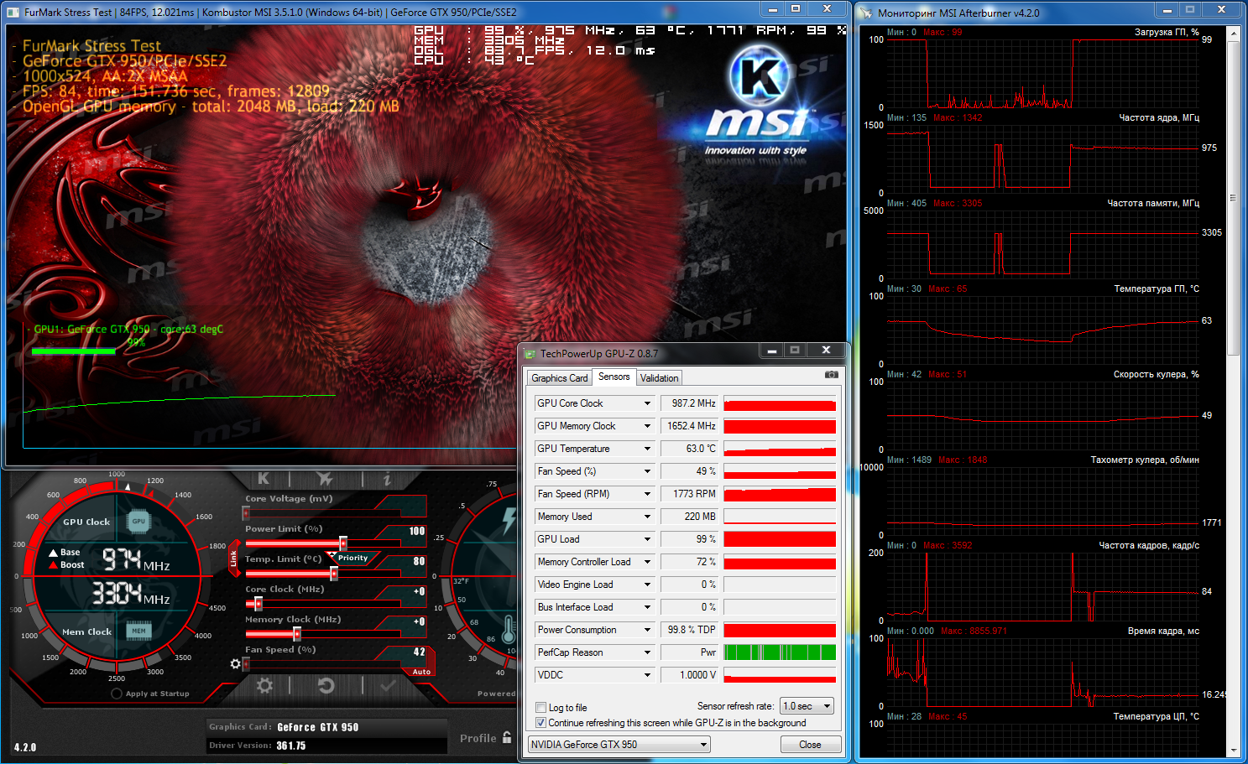Click the Core Voltage slider handle

(246, 513)
